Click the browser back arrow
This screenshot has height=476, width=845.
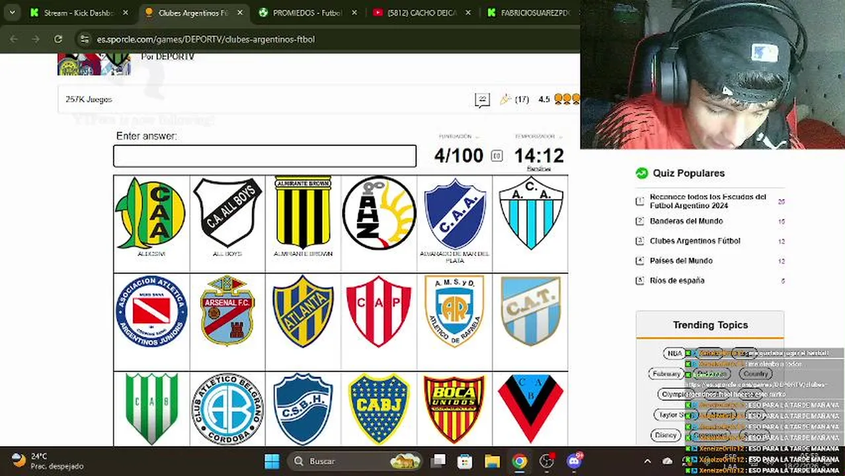pos(13,39)
